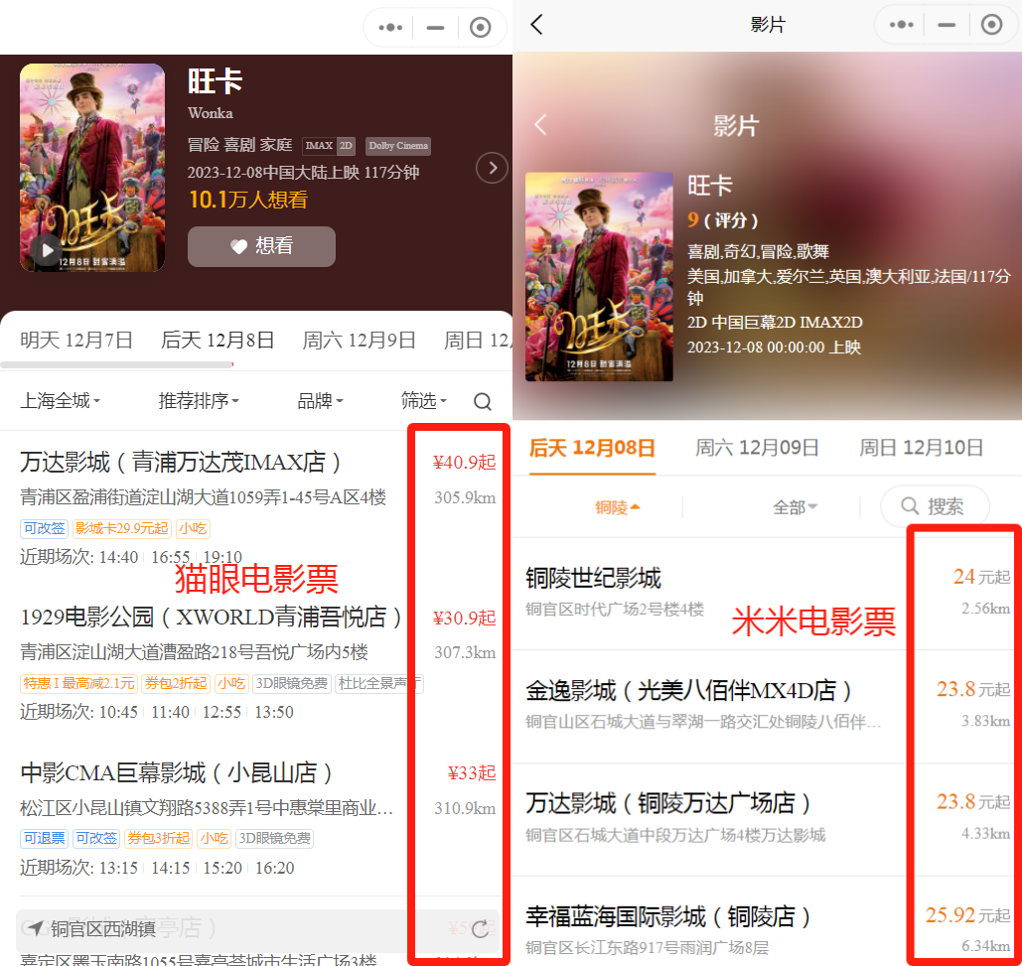Click the Dolby Cinema format badge
This screenshot has width=1022, height=966.
point(398,146)
